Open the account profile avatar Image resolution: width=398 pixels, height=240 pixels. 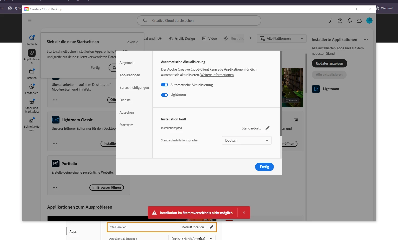pyautogui.click(x=369, y=20)
